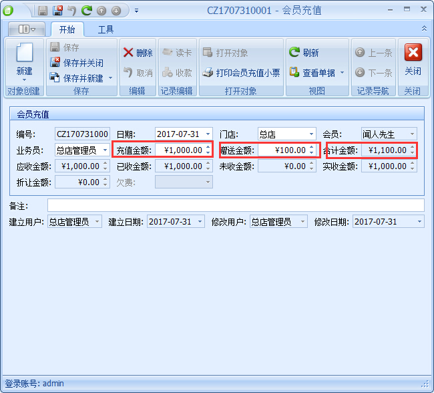Click 保存并关闭 (Save and Close) icon
This screenshot has width=434, height=393.
coord(55,63)
